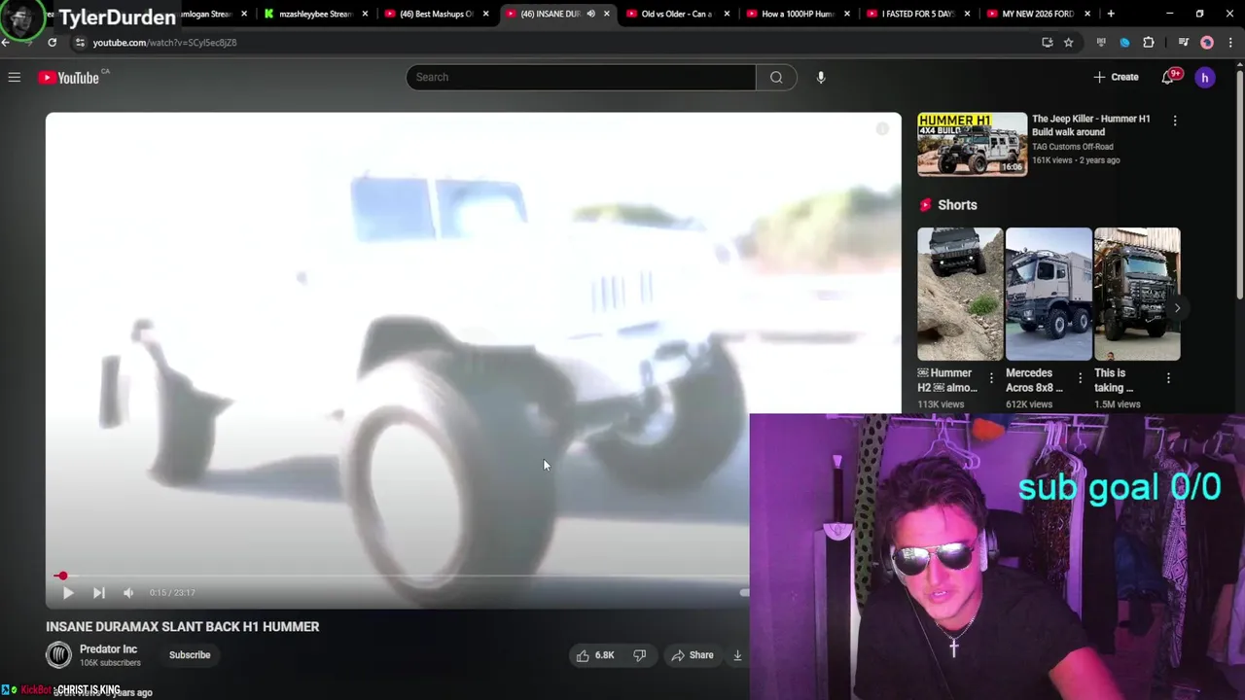
Task: Open the Predator Inc channel name link
Action: [108, 649]
